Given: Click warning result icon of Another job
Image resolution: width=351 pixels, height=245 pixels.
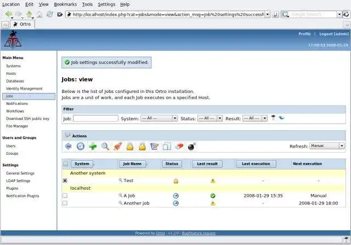Looking at the screenshot, I should coord(213,203).
